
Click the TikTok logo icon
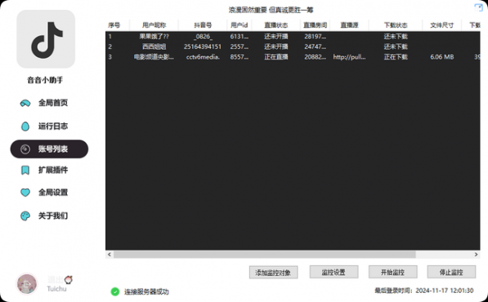(x=46, y=39)
